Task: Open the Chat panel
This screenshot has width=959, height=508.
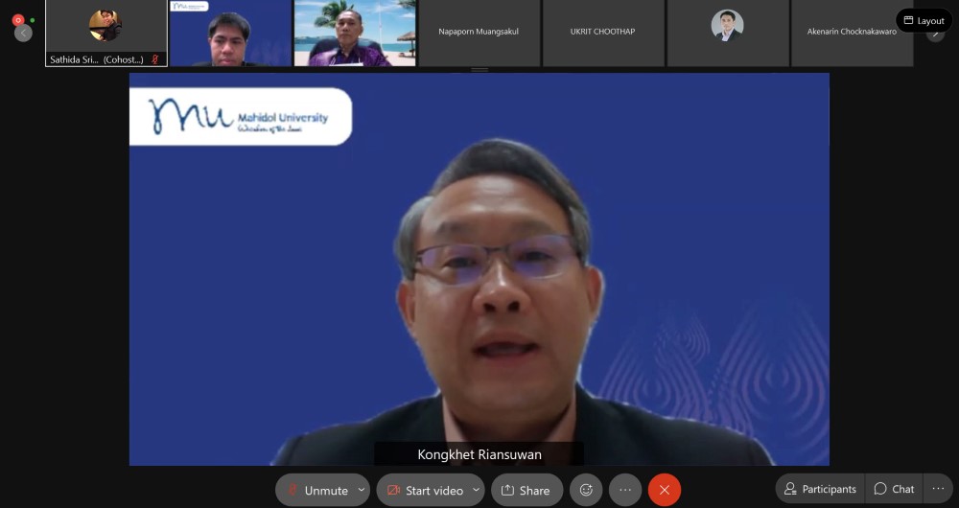Action: pyautogui.click(x=894, y=489)
